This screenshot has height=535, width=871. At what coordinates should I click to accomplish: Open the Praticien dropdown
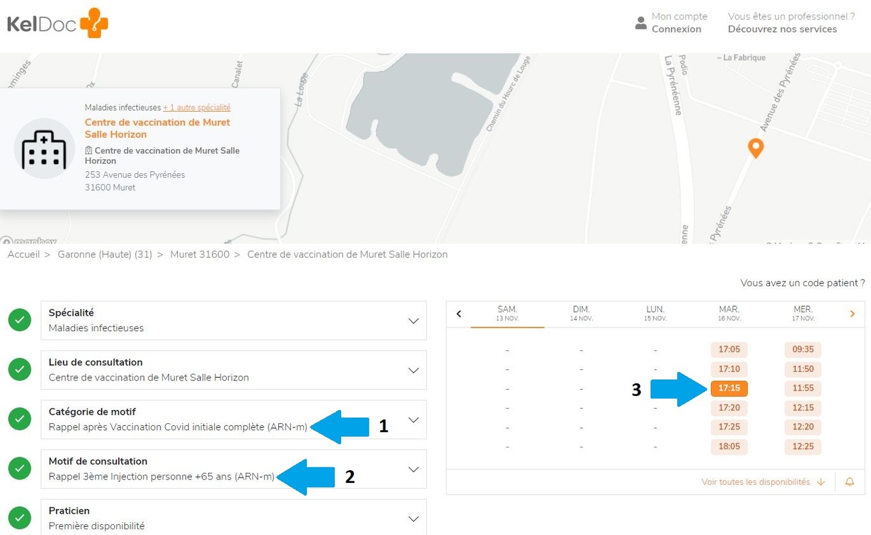(x=413, y=519)
